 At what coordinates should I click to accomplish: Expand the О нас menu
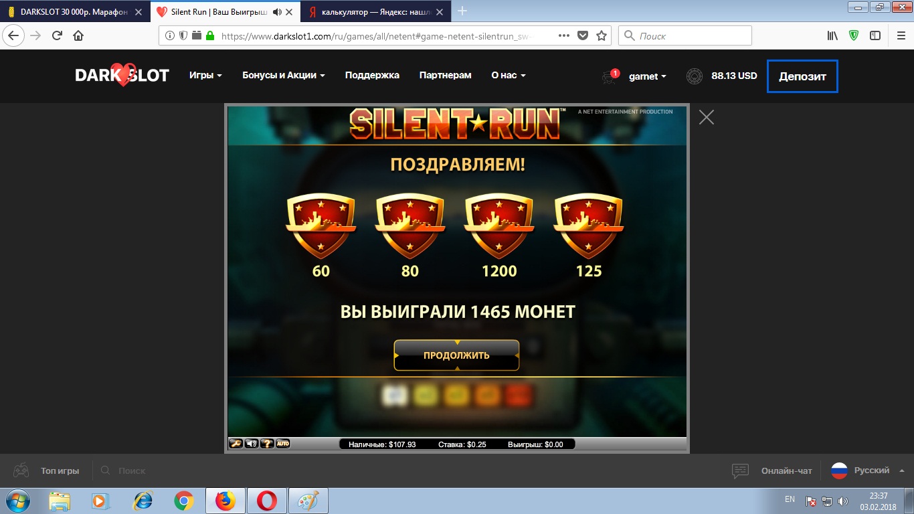click(509, 76)
